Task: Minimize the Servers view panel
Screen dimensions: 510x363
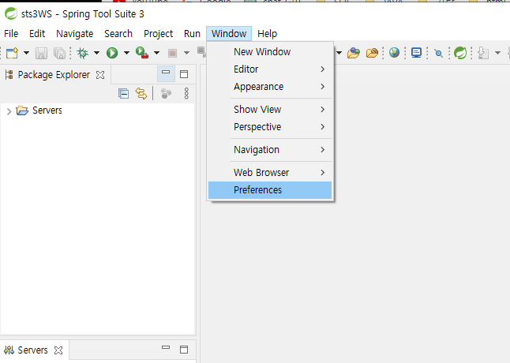Action: 166,348
